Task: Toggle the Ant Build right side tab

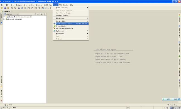Action: 179,84
